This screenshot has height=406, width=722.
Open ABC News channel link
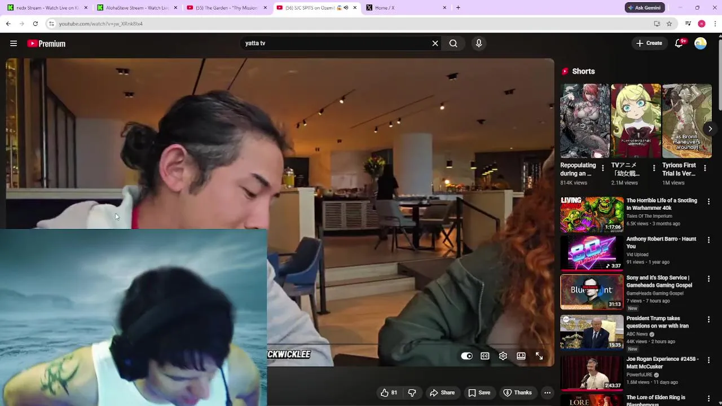click(637, 334)
